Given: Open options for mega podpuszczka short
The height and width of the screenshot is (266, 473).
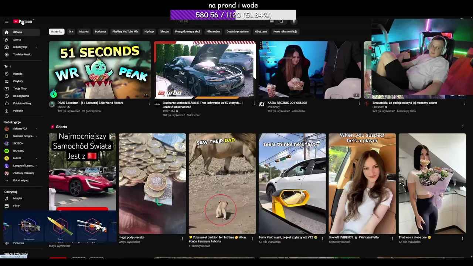Looking at the screenshot, I should click(183, 239).
